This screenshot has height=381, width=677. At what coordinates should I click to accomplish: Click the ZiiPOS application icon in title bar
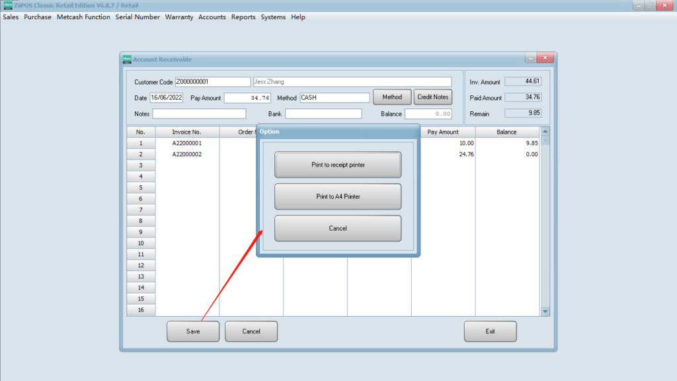(8, 5)
